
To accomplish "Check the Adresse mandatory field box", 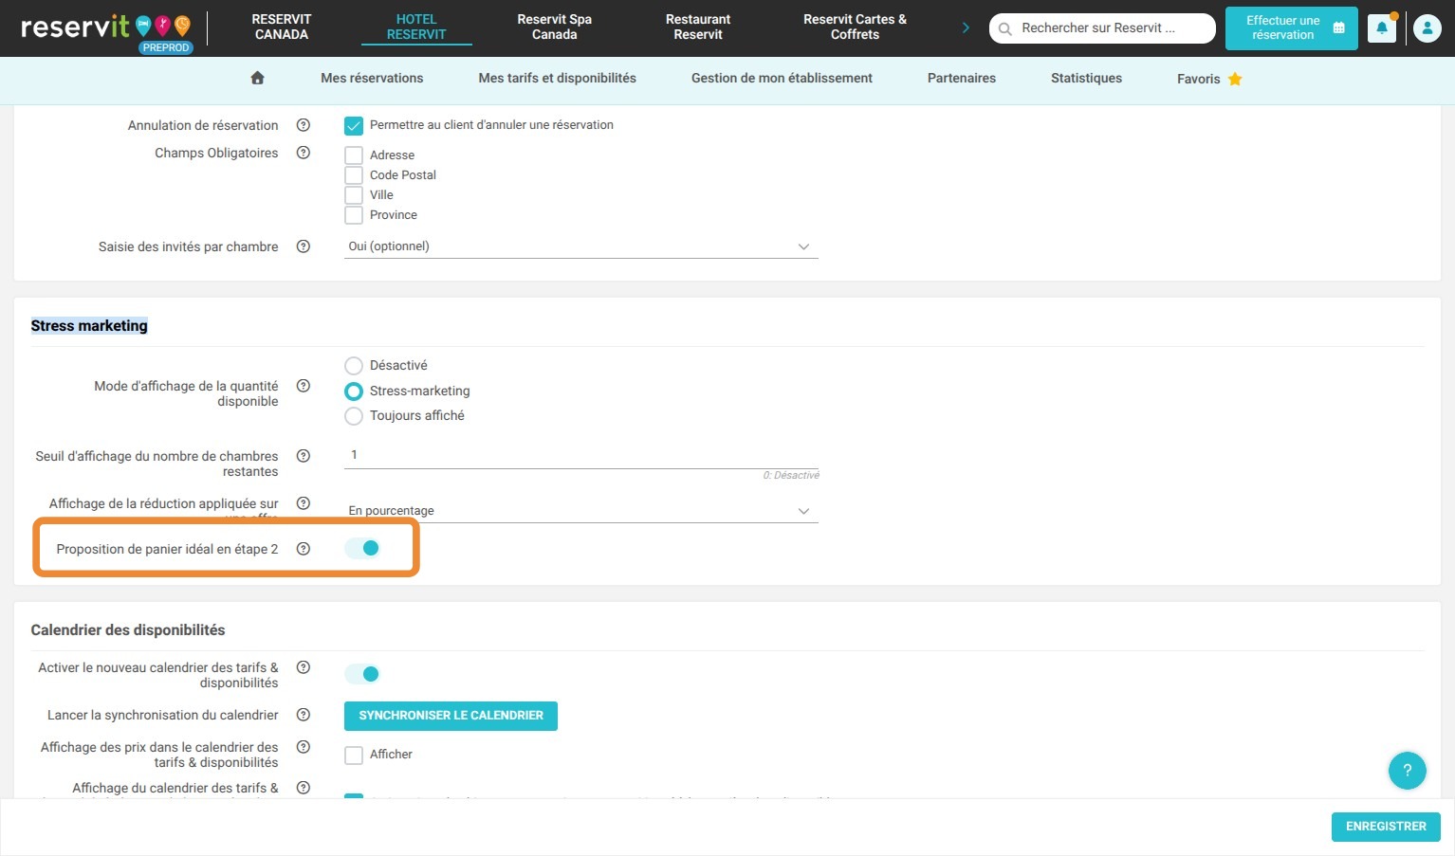I will coord(354,155).
